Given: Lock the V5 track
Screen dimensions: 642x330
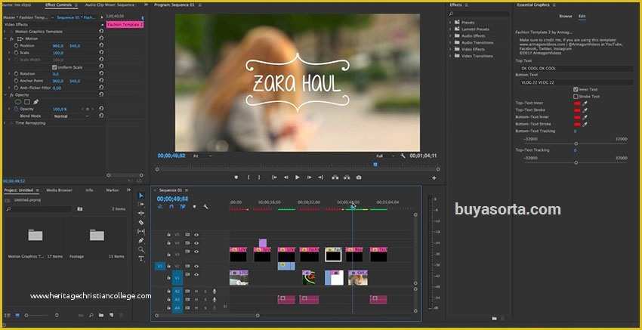Looking at the screenshot, I should click(168, 235).
